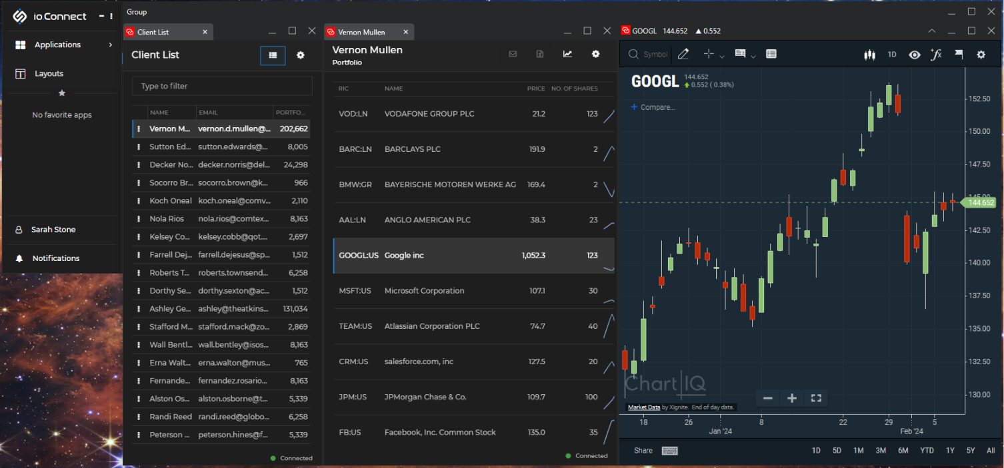Click the fx studies icon
This screenshot has height=468, width=1004.
[x=936, y=55]
